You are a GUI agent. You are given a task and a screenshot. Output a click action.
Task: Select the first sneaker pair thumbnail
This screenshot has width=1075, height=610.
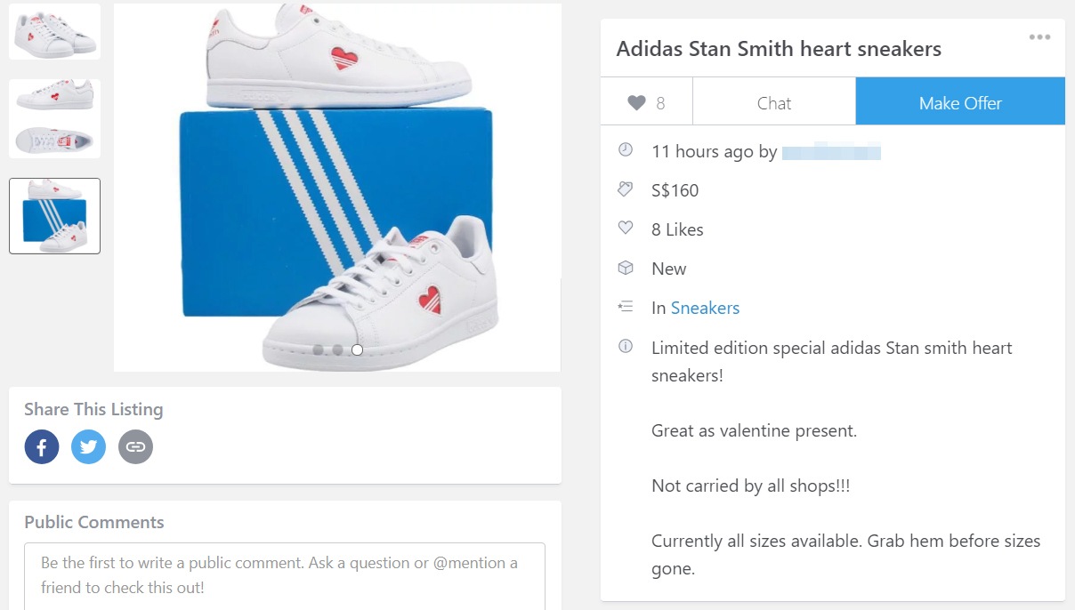pos(54,31)
